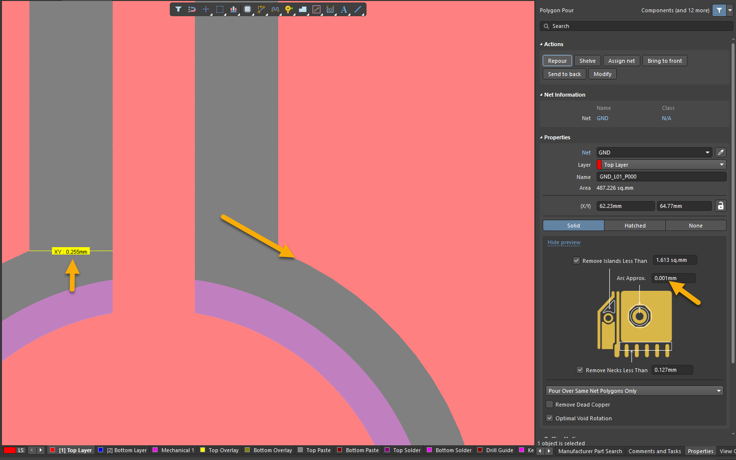Select the place polygon pour tool

[x=303, y=9]
